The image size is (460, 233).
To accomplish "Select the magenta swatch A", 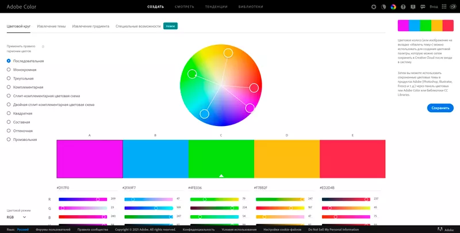I will coord(90,159).
